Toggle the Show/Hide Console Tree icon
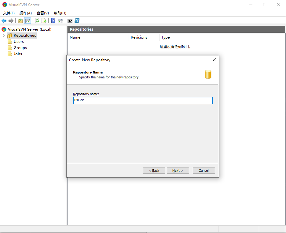The width and height of the screenshot is (286, 233). pyautogui.click(x=28, y=21)
